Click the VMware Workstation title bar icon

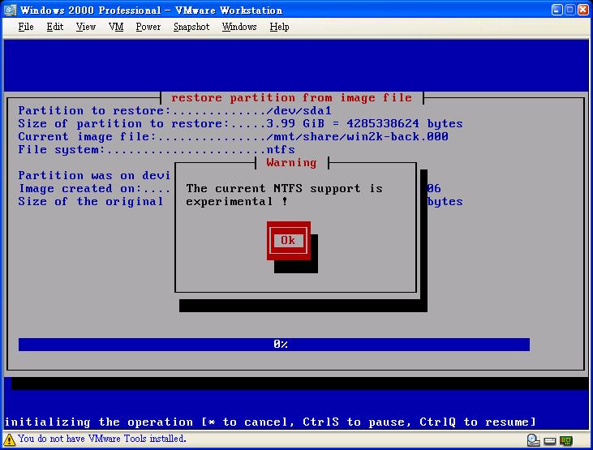tap(10, 10)
